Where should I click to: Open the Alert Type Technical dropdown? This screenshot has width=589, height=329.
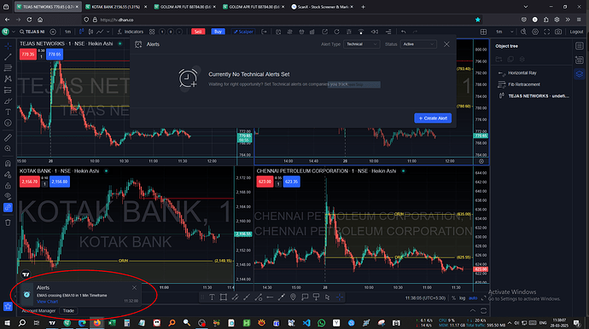click(x=361, y=44)
